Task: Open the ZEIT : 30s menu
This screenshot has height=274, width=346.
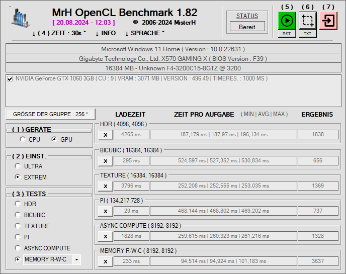Action: click(59, 33)
